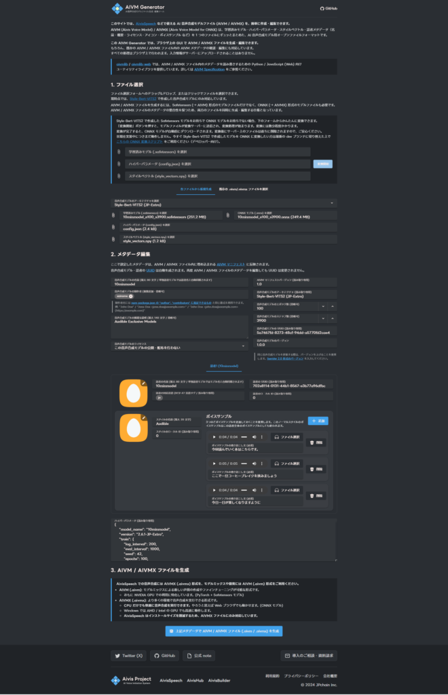Viewport: 448px width, 695px height.
Task: Open the model architecture dropdown Style-Bert-VITS2 (JP-Extra)
Action: [224, 203]
